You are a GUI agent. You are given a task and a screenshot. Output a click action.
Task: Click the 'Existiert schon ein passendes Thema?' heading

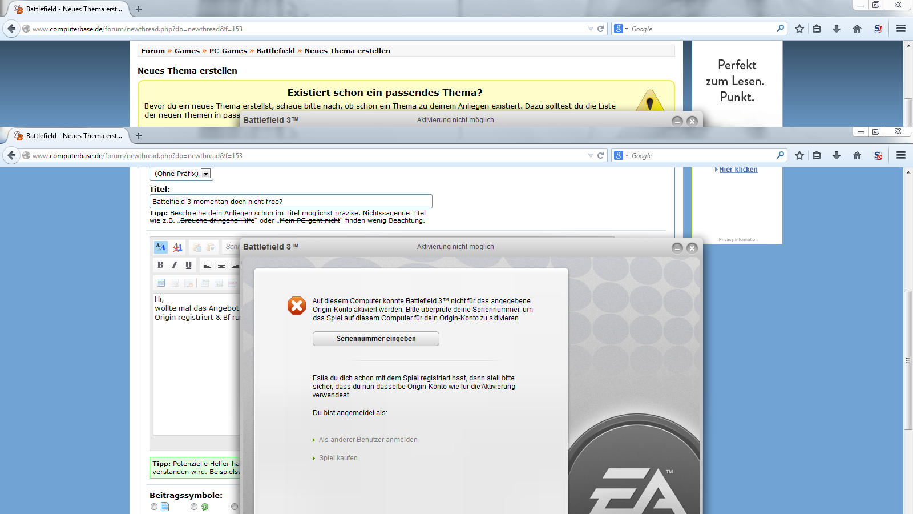click(x=385, y=93)
